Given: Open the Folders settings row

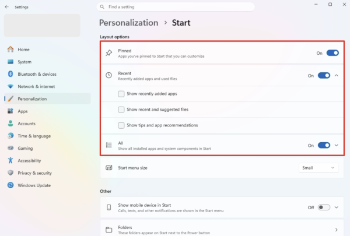Looking at the screenshot, I should (222, 230).
